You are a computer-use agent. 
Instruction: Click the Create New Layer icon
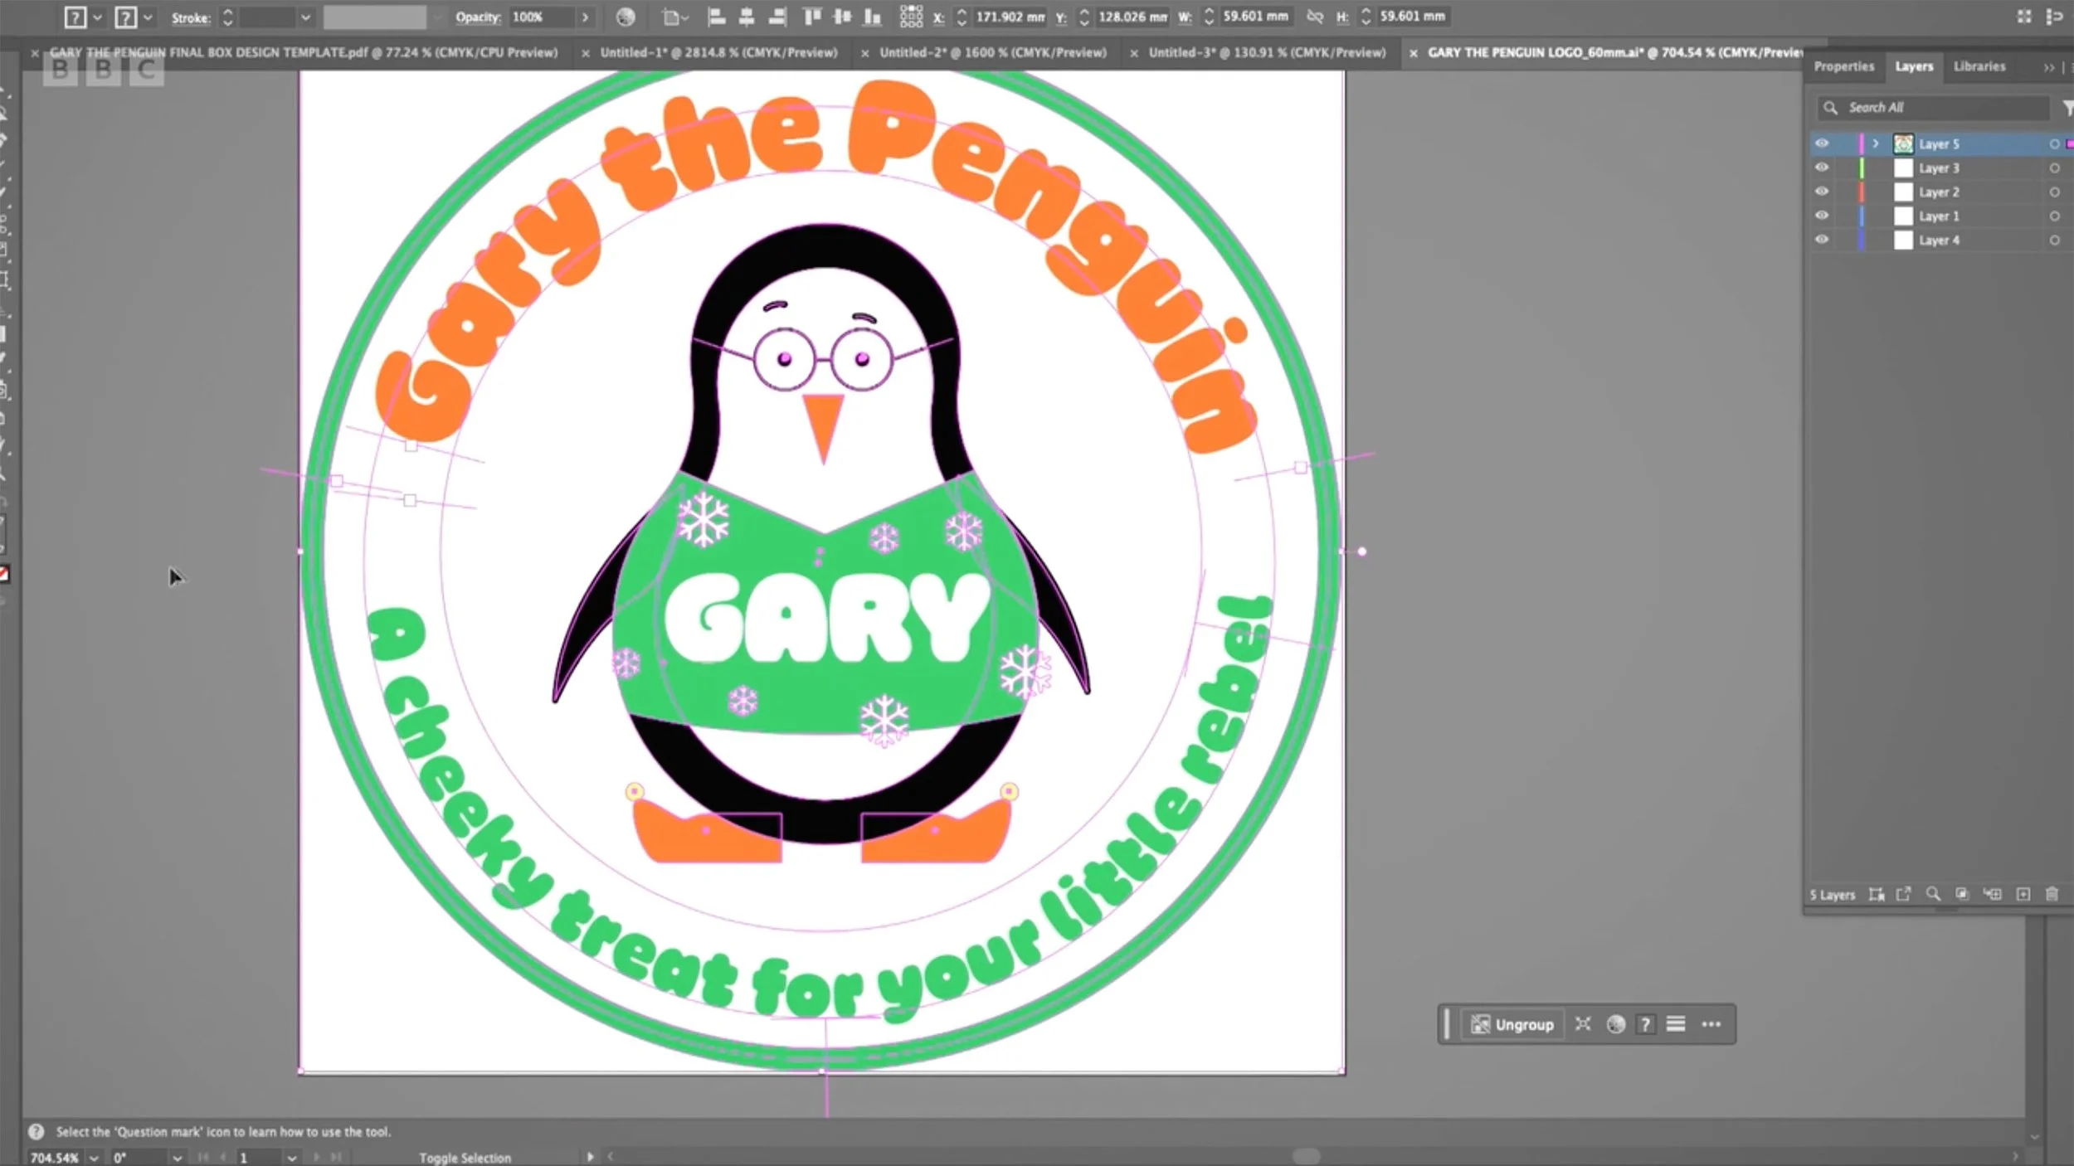(x=2023, y=894)
